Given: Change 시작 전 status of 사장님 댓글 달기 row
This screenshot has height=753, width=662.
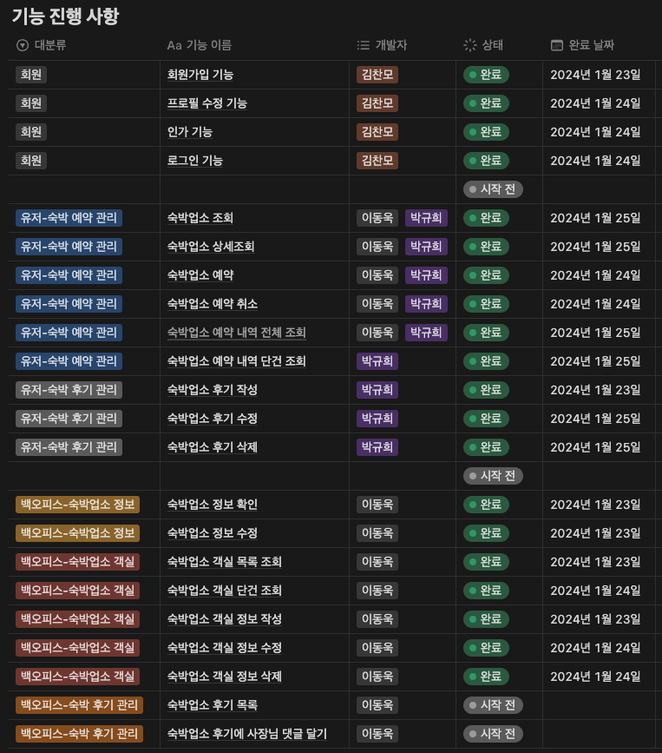Looking at the screenshot, I should tap(493, 734).
